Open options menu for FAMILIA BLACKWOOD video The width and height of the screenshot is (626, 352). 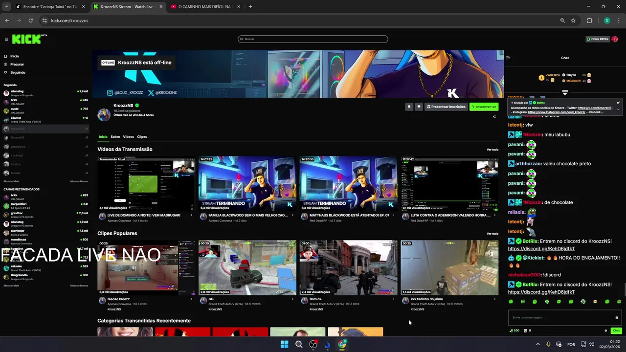[x=292, y=215]
